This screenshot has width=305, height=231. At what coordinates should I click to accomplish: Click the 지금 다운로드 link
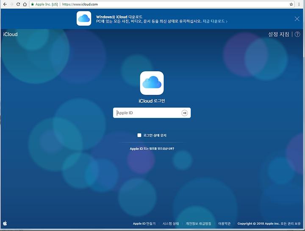(215, 22)
